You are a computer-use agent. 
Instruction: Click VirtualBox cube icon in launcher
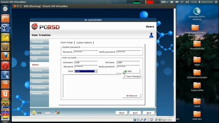5,28
